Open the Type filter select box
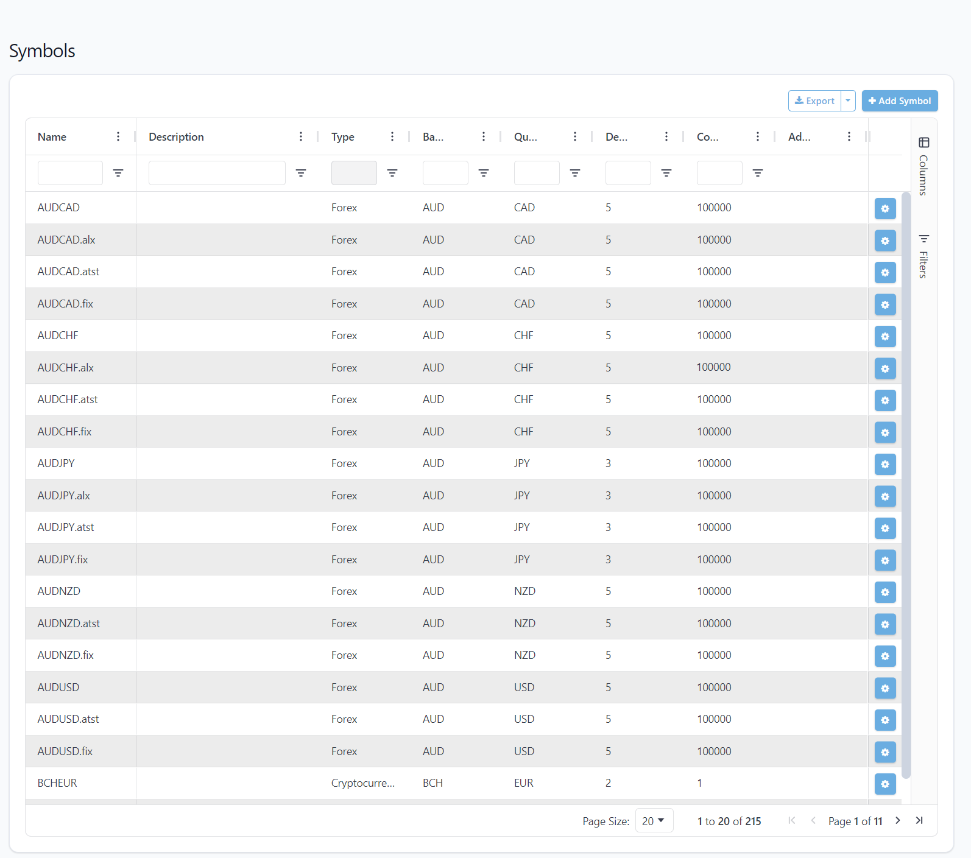This screenshot has width=971, height=858. (x=354, y=173)
